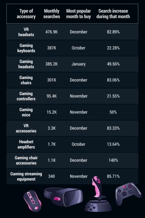Image resolution: width=145 pixels, height=218 pixels.
Task: Click the "Most popular month to buy" header
Action: (79, 14)
